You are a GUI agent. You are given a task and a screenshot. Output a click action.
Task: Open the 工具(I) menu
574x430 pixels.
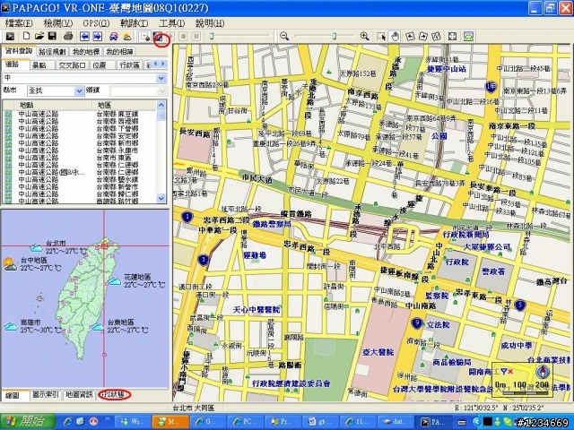(x=171, y=23)
